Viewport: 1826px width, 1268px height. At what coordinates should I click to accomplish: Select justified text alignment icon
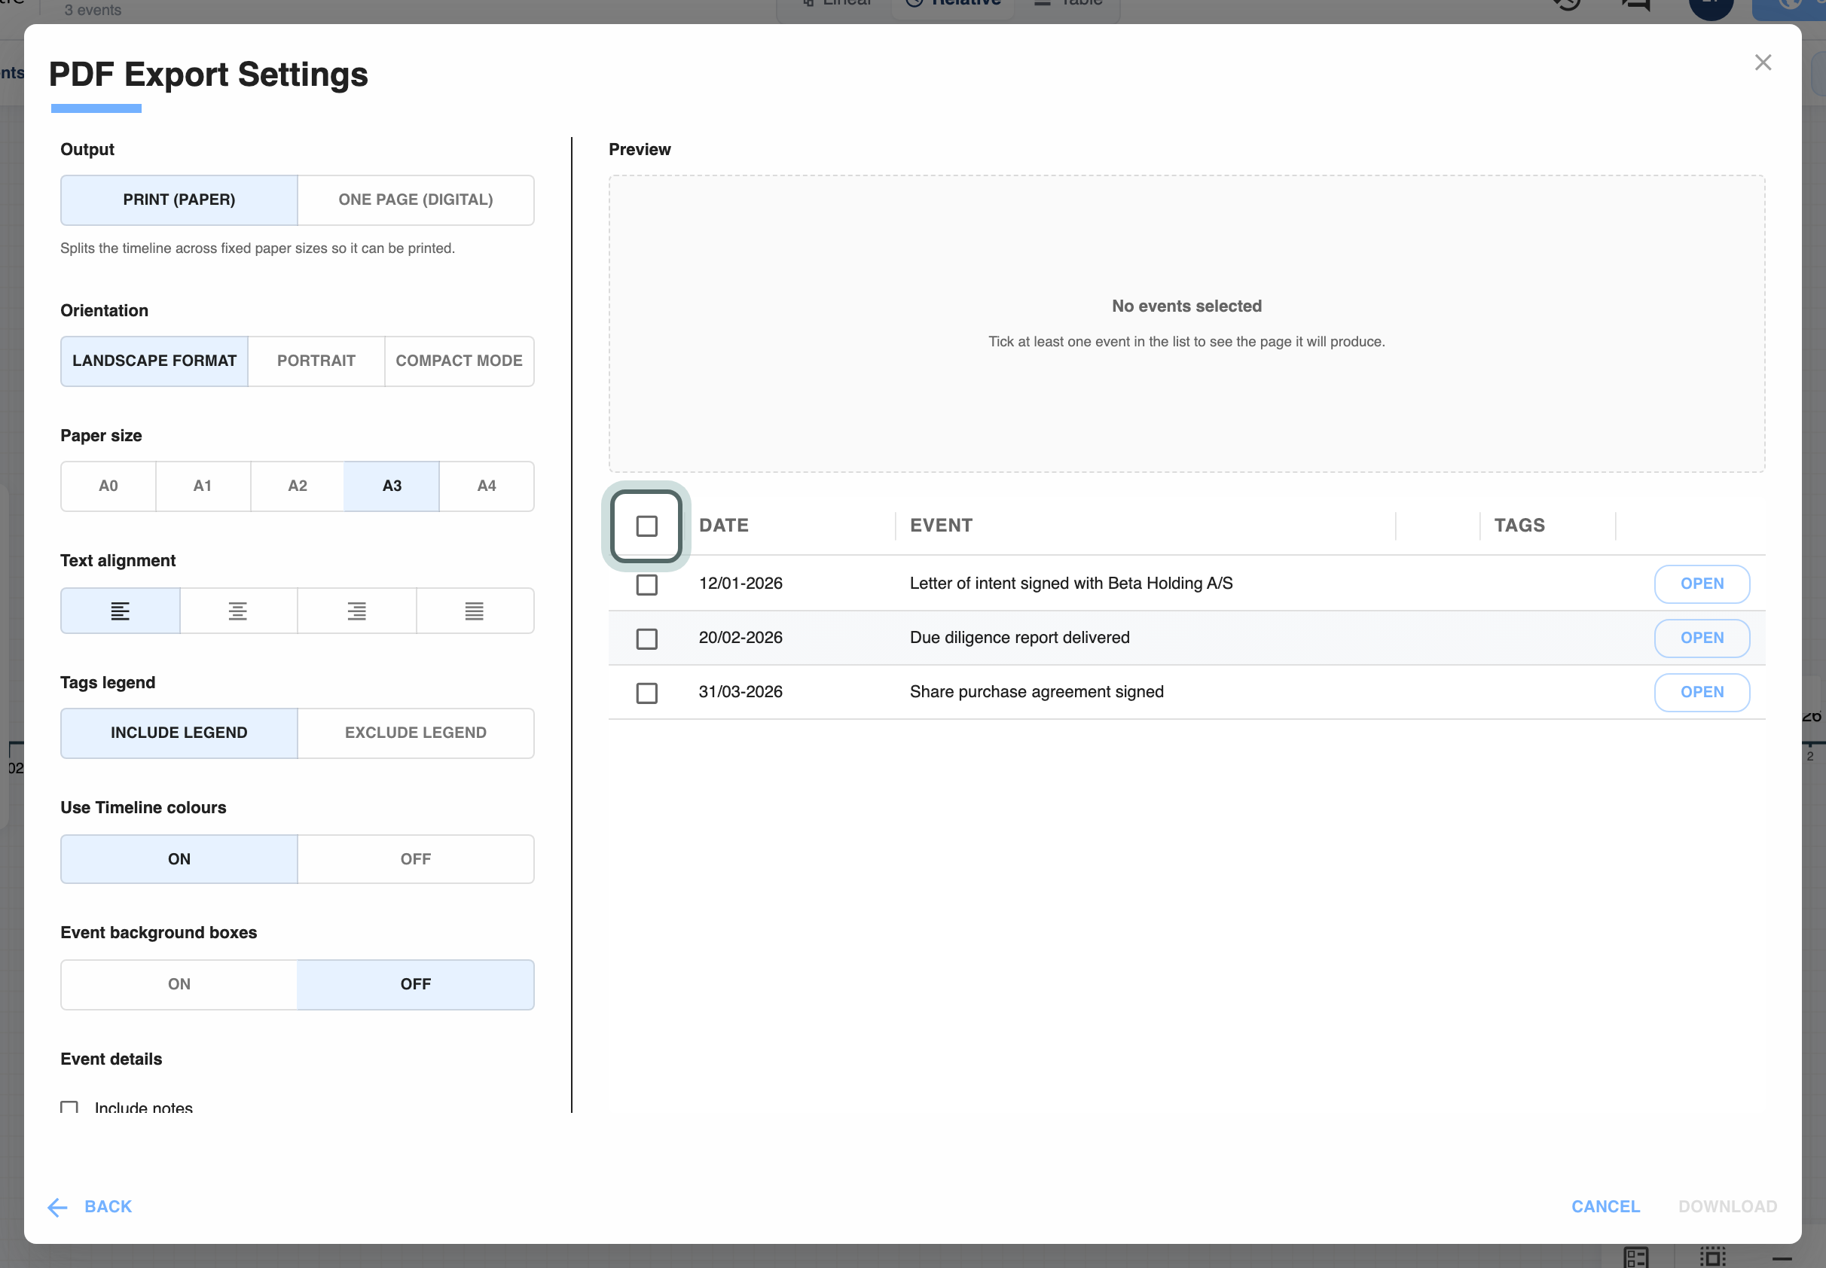click(x=475, y=610)
